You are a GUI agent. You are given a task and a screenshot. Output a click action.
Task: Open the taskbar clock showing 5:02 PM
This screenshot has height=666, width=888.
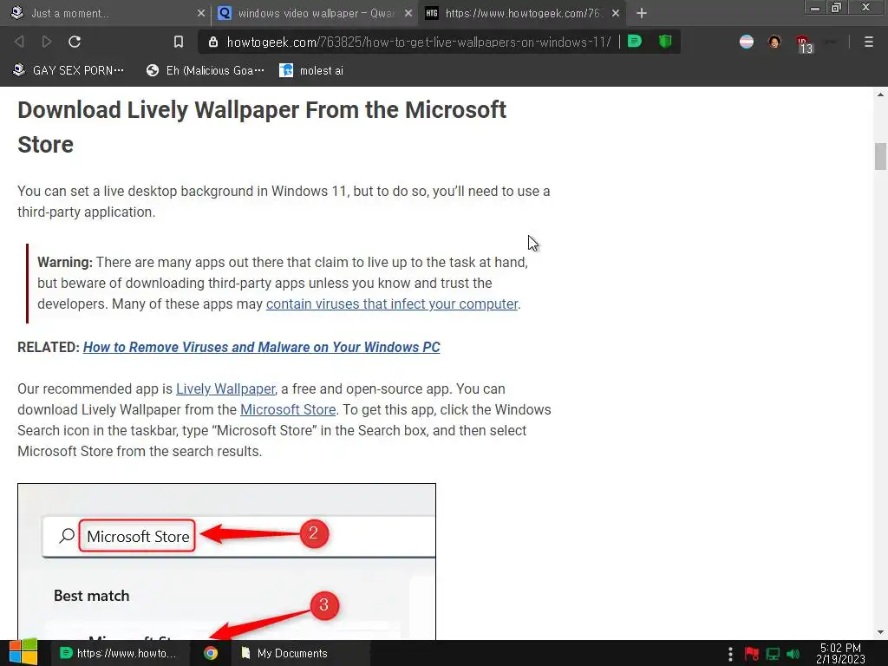[x=840, y=653]
